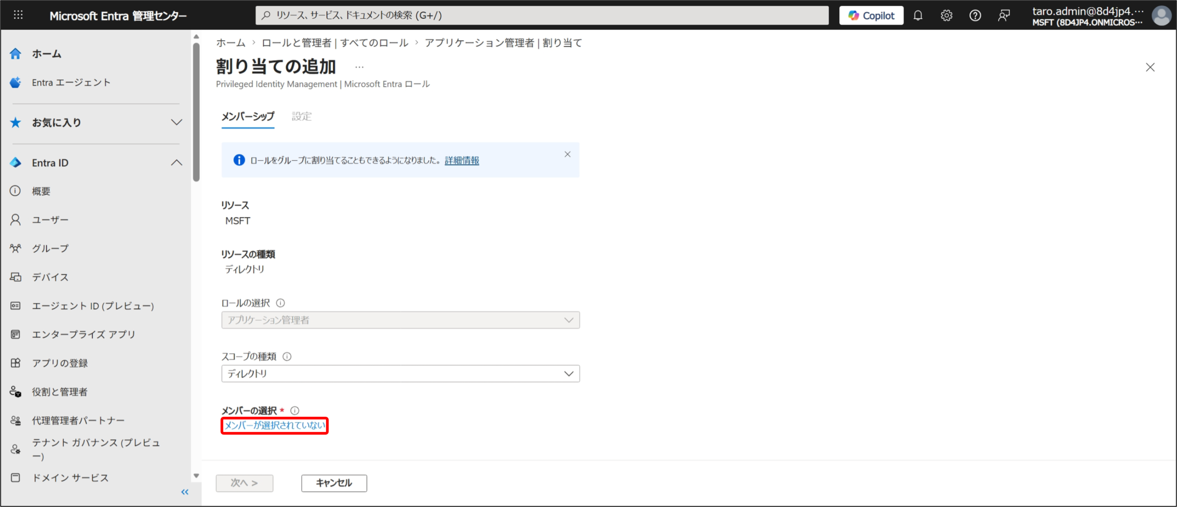The width and height of the screenshot is (1177, 507).
Task: Switch to the 設定 tab
Action: pyautogui.click(x=302, y=116)
